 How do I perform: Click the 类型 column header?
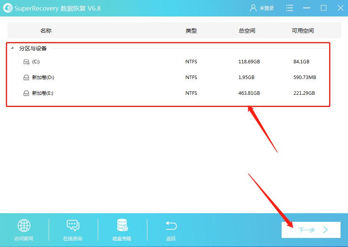(191, 31)
